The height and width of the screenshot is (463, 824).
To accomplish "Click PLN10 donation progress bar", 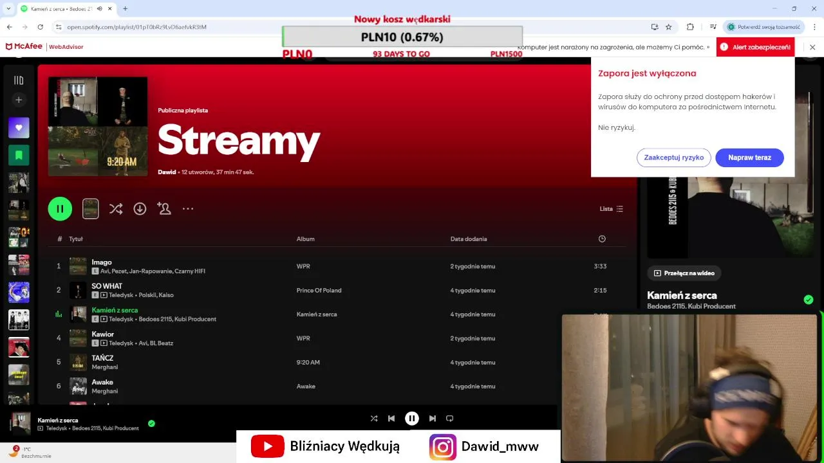I will click(x=402, y=37).
